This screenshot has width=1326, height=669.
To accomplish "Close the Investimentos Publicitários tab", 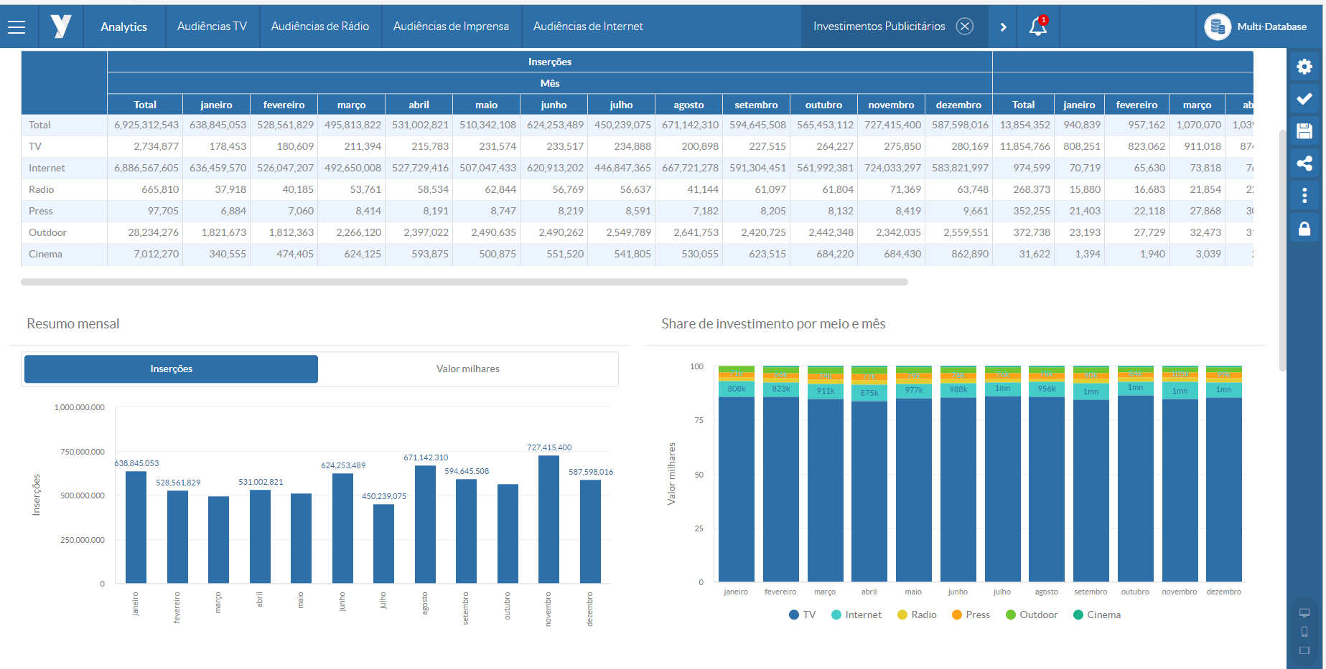I will [x=965, y=27].
